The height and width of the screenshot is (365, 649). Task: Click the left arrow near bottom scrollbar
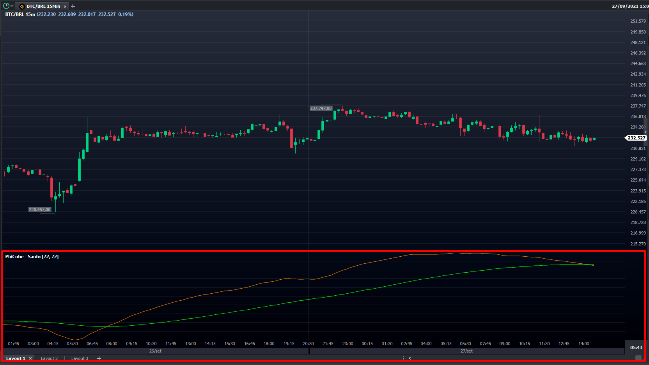[410, 358]
